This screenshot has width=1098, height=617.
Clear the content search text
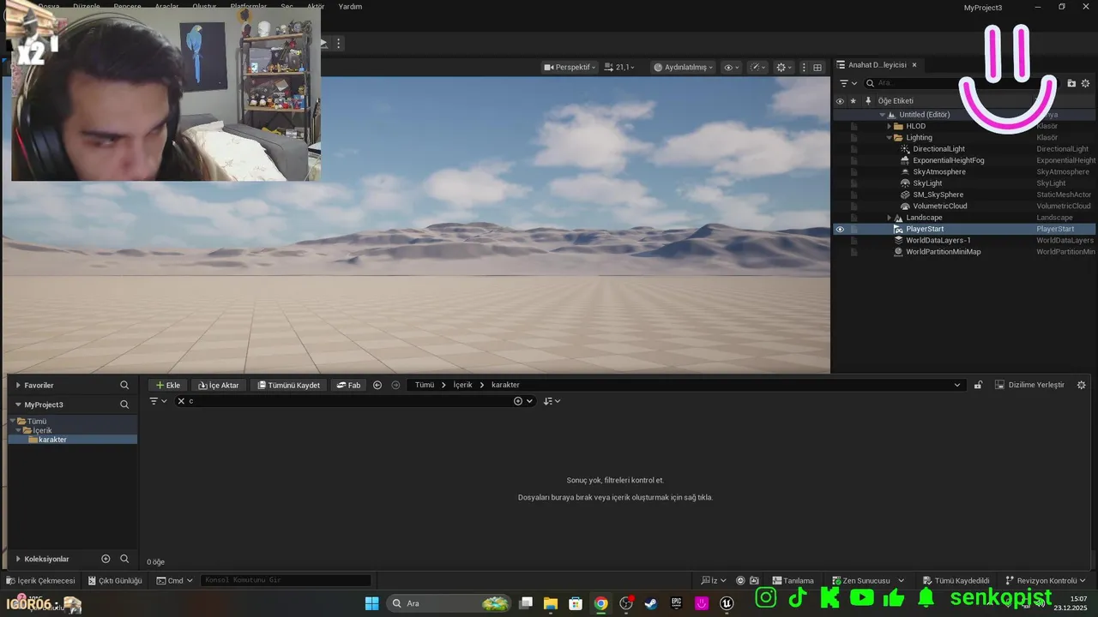point(181,401)
